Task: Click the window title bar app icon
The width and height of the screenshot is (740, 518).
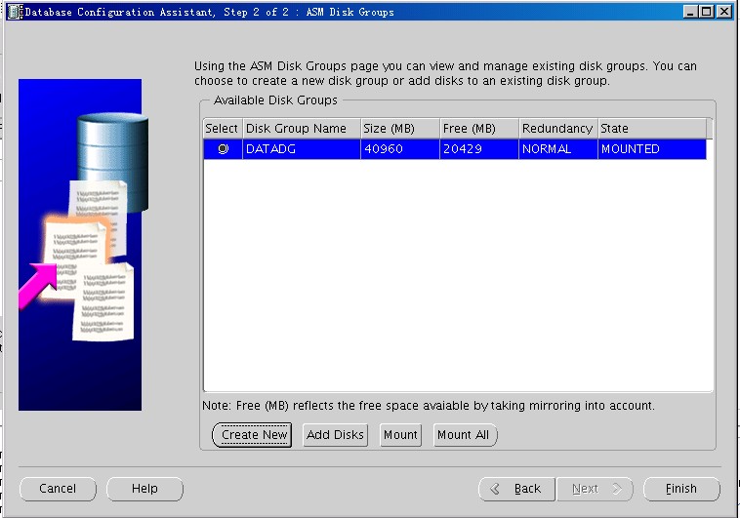Action: click(x=15, y=12)
